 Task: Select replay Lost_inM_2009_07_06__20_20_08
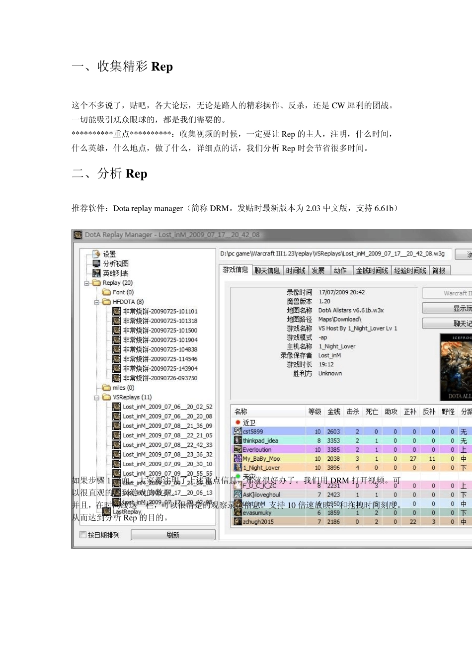(x=167, y=417)
